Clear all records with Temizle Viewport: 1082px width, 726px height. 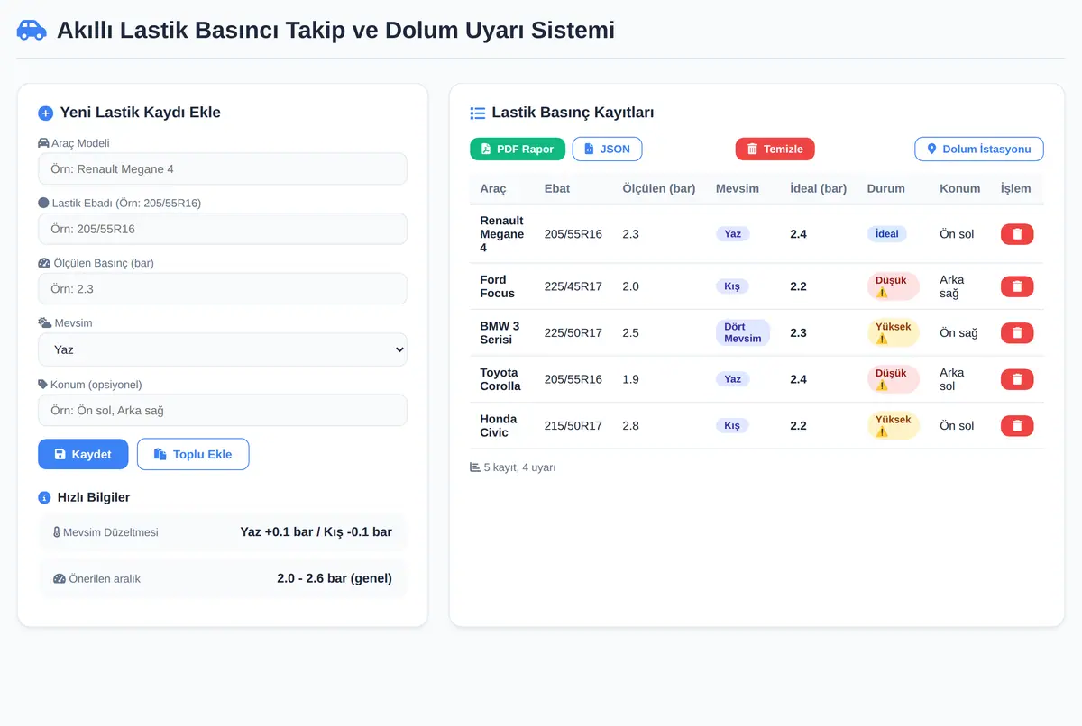point(775,149)
